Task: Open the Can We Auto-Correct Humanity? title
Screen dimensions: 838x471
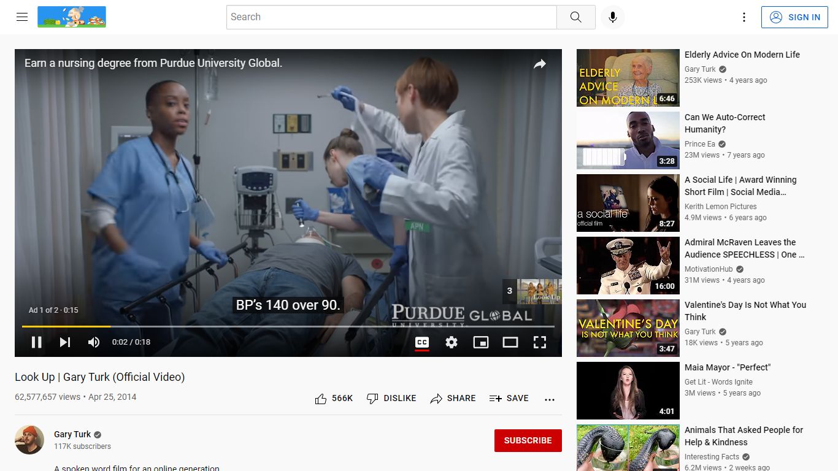Action: point(725,123)
